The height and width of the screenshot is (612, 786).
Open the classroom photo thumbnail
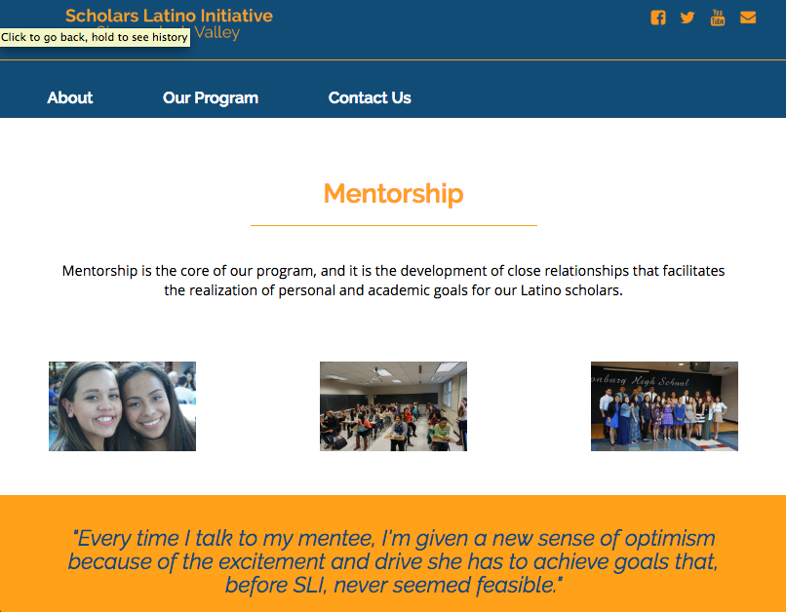393,406
